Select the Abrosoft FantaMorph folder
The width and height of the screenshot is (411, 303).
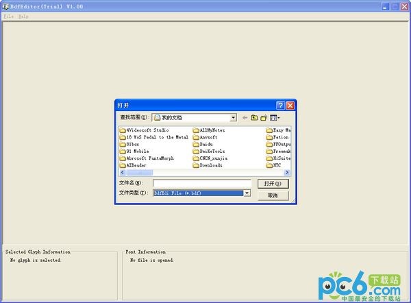tap(150, 158)
